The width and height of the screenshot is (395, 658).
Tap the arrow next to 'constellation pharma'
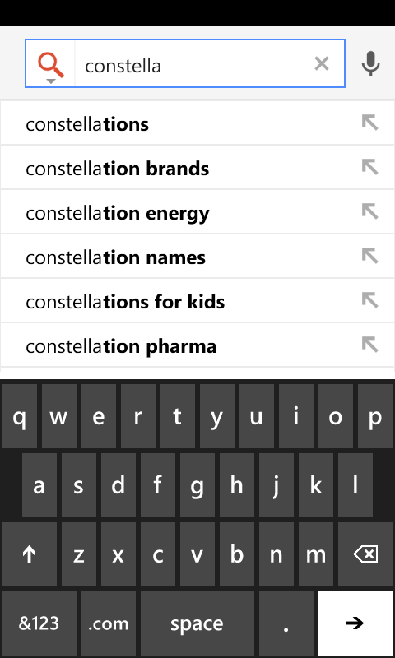pos(369,345)
